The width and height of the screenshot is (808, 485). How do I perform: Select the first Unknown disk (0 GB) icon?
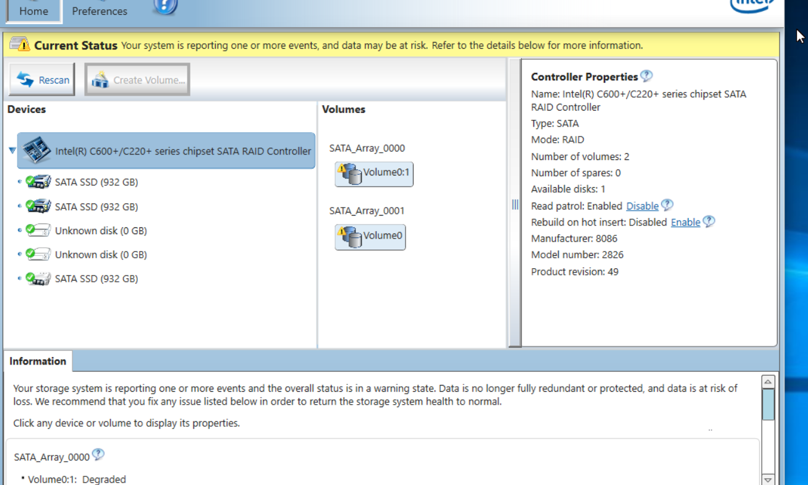point(38,230)
